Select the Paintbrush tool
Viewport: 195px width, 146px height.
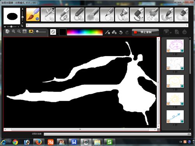33,14
